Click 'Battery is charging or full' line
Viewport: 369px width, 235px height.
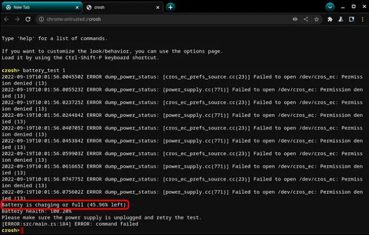click(64, 205)
